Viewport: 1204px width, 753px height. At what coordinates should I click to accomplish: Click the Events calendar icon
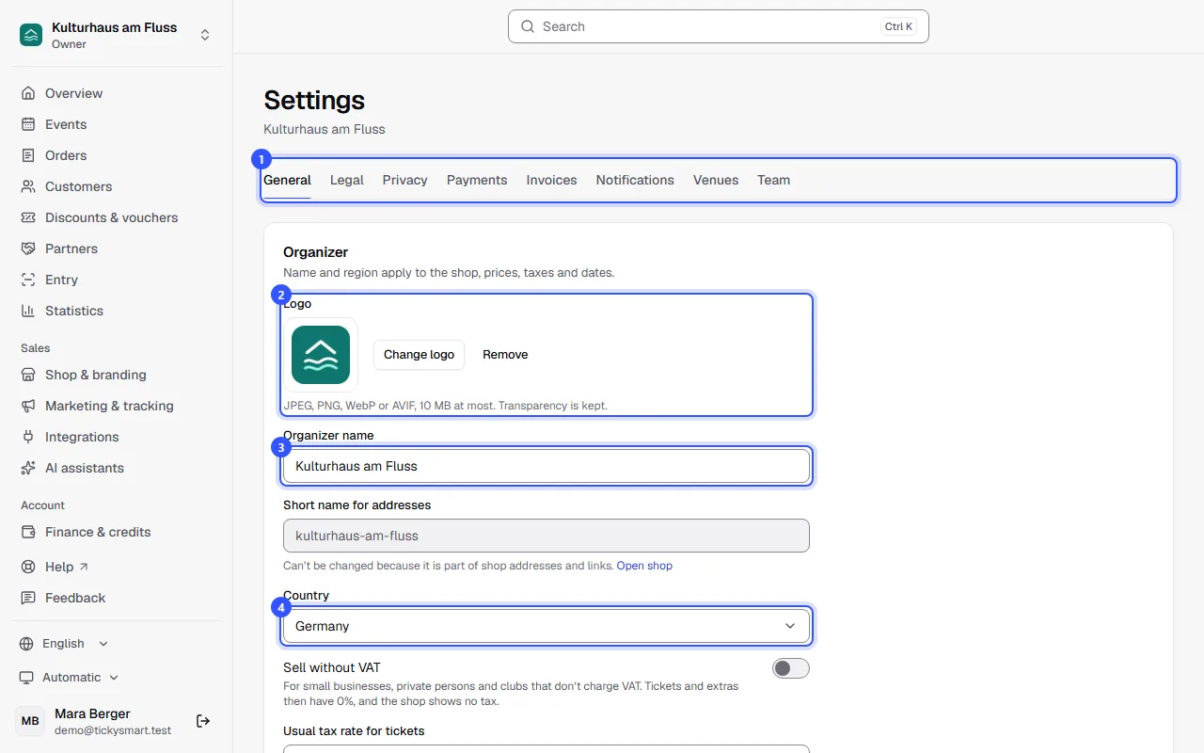click(x=28, y=124)
